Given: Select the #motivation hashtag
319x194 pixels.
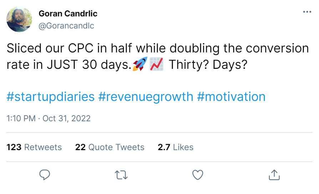Looking at the screenshot, I should (231, 97).
